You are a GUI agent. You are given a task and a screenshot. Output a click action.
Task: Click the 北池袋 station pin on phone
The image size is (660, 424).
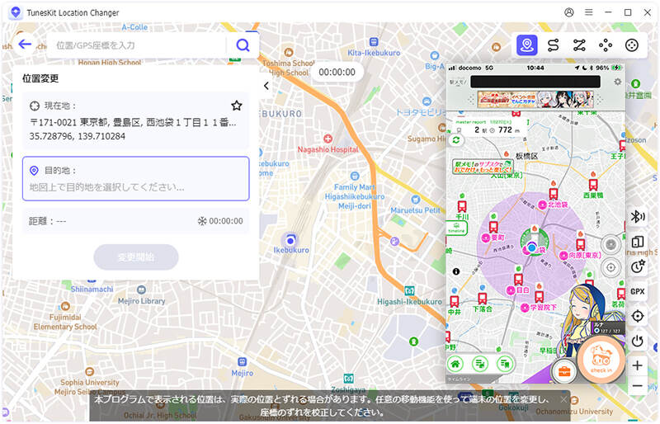click(x=554, y=193)
